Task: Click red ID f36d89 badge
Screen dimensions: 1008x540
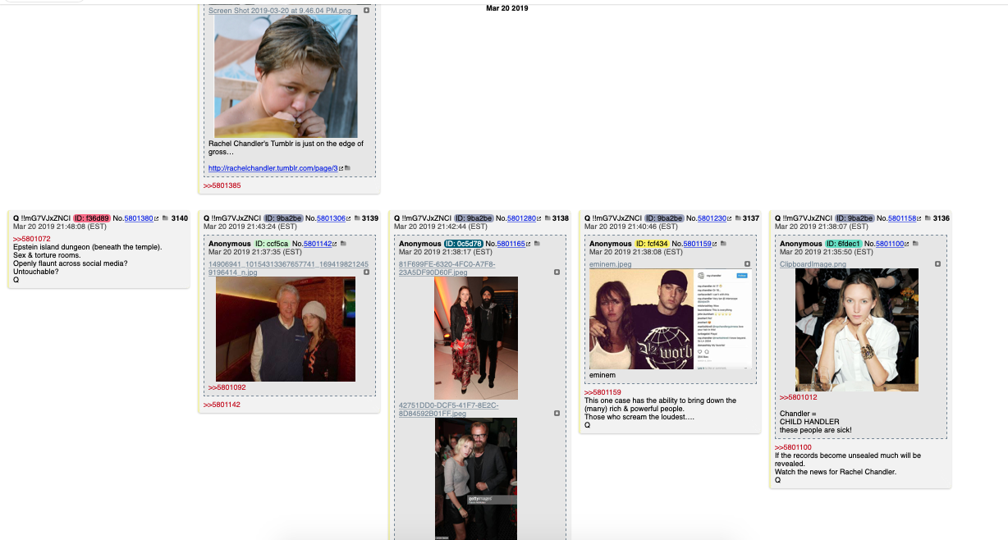Action: (x=92, y=218)
